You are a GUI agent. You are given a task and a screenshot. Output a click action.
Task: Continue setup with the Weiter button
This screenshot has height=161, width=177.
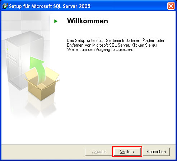[x=127, y=152]
